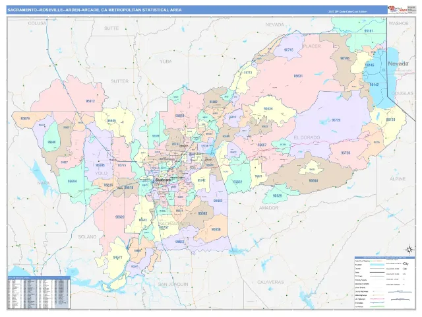Select the SAN JOAQUIN county label
Image resolution: width=422 pixels, height=317 pixels.
173,285
